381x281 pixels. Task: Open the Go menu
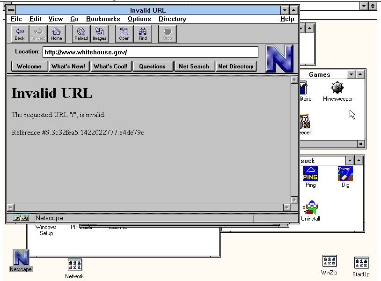pyautogui.click(x=74, y=19)
